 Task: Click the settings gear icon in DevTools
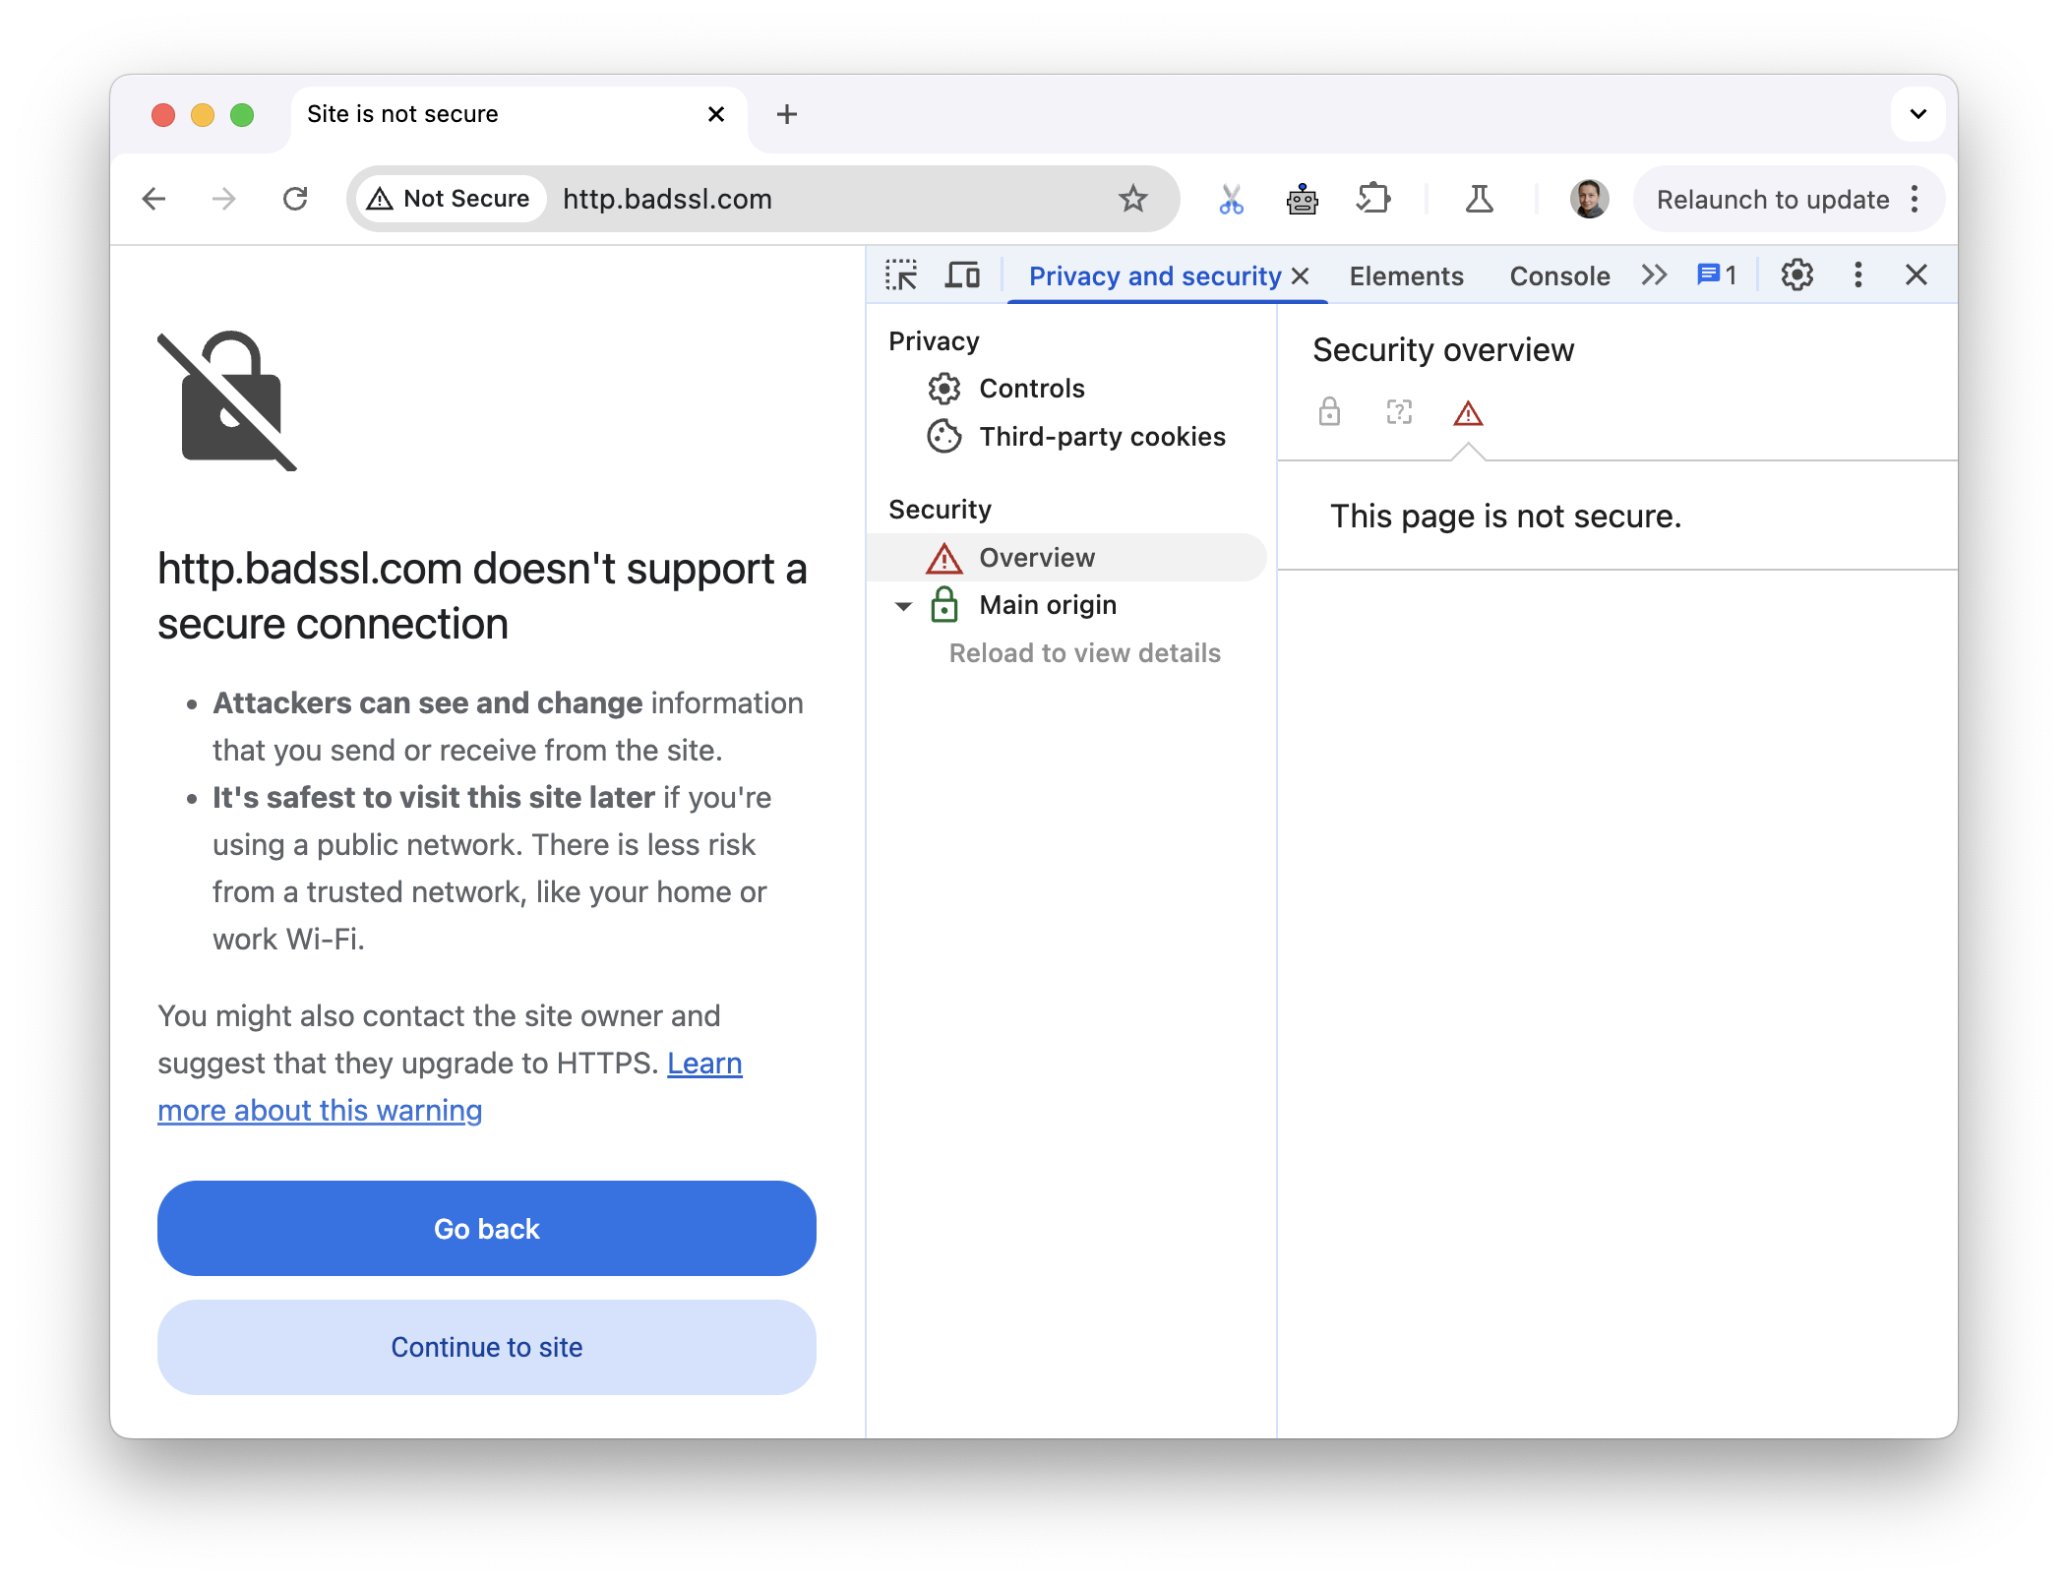pos(1796,274)
